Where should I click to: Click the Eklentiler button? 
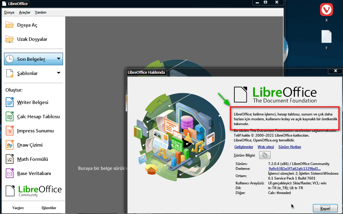pos(49,208)
